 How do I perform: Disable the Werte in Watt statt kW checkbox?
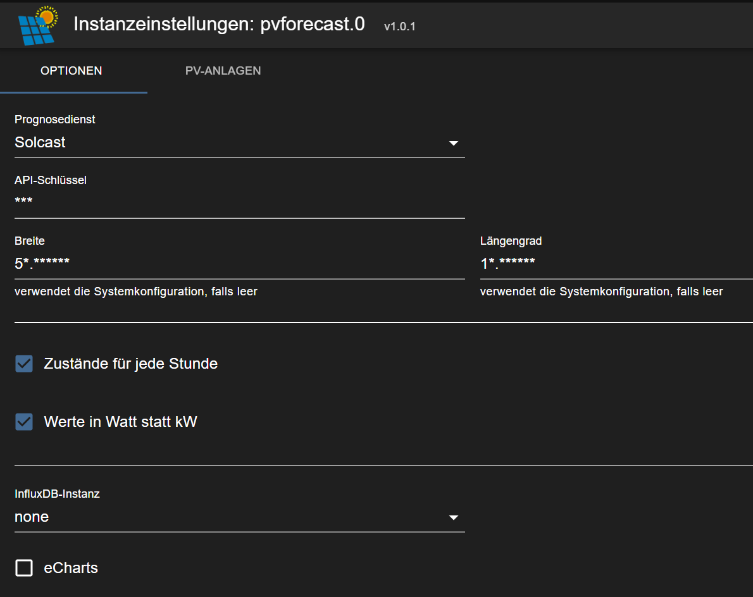click(x=24, y=422)
